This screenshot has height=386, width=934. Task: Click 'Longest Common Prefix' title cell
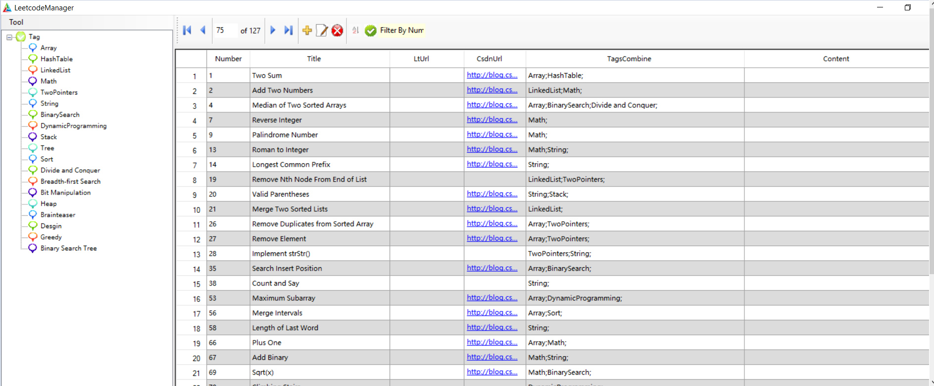pos(320,164)
